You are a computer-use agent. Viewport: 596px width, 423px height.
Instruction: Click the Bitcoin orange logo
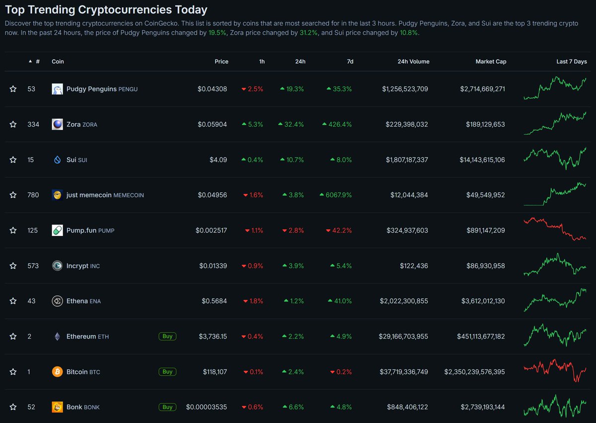tap(57, 372)
